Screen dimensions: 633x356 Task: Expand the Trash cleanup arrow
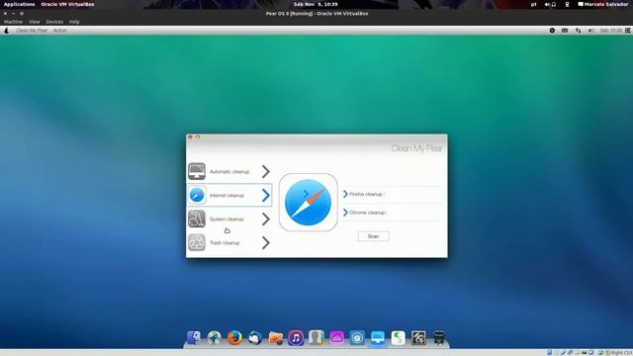(266, 243)
